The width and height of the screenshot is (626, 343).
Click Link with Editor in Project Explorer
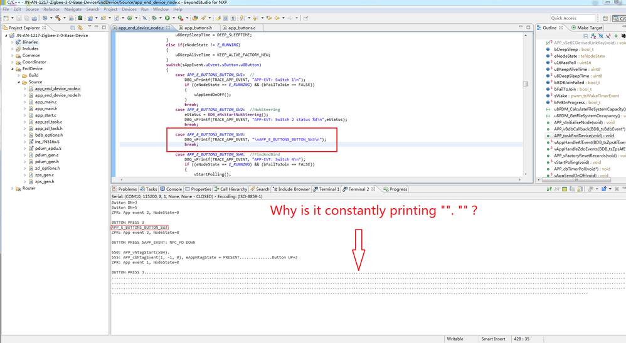pyautogui.click(x=80, y=28)
